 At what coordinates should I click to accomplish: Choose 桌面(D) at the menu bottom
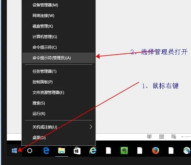(58, 138)
